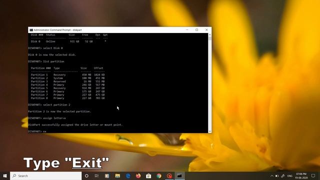320x180 pixels.
Task: Open the Windows Start menu
Action: point(5,175)
